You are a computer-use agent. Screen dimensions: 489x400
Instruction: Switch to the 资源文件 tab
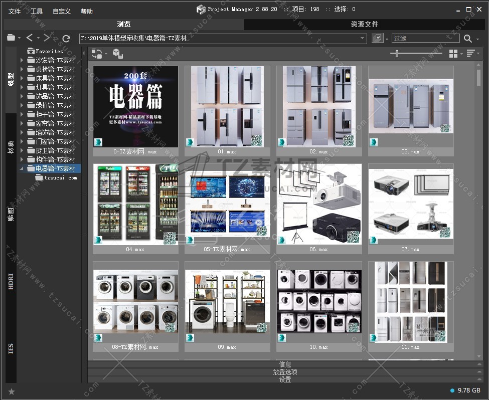pos(365,24)
